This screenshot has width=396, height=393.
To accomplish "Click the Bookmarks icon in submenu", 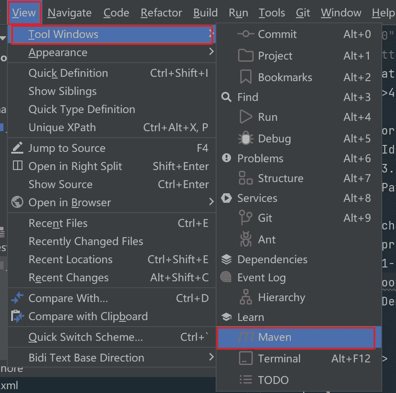I will [x=245, y=77].
